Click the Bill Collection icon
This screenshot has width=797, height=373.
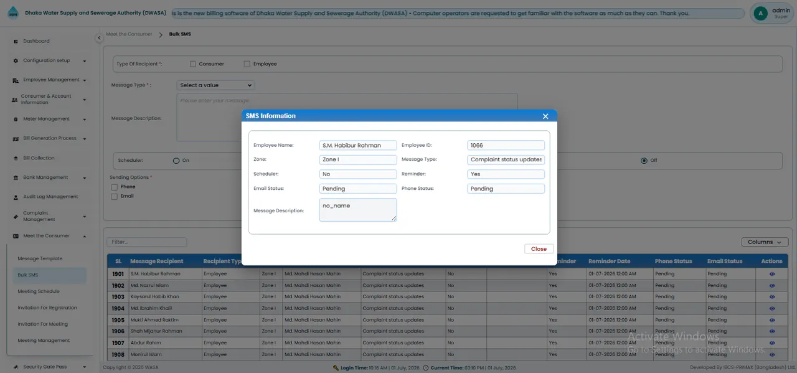tap(16, 158)
